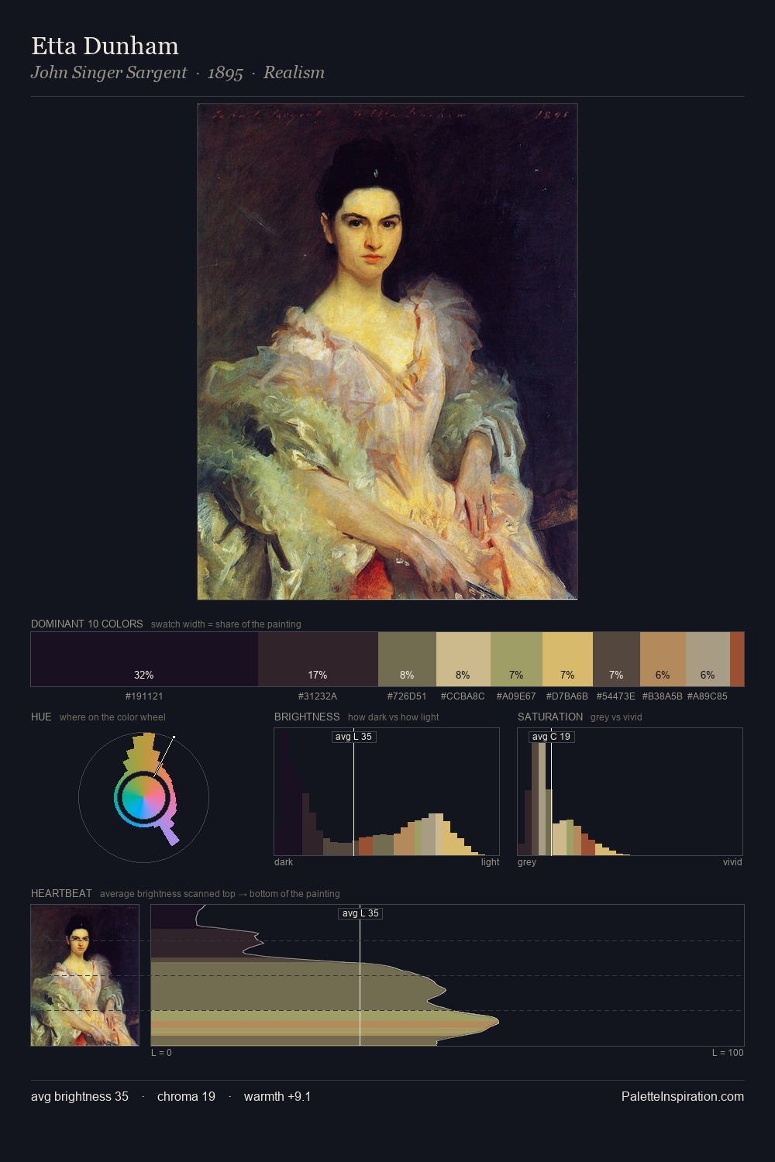Viewport: 775px width, 1162px height.
Task: Click 'chroma 19' in footer
Action: pyautogui.click(x=186, y=1096)
